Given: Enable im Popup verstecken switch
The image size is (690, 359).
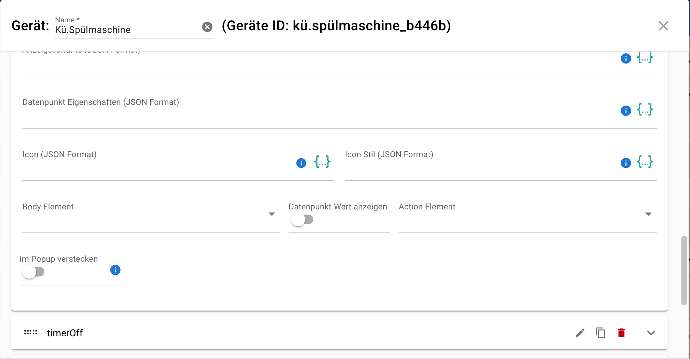Looking at the screenshot, I should (x=33, y=272).
